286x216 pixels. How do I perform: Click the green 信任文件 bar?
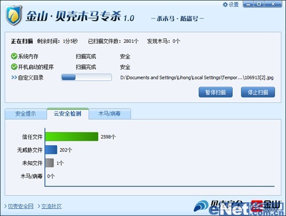click(71, 137)
